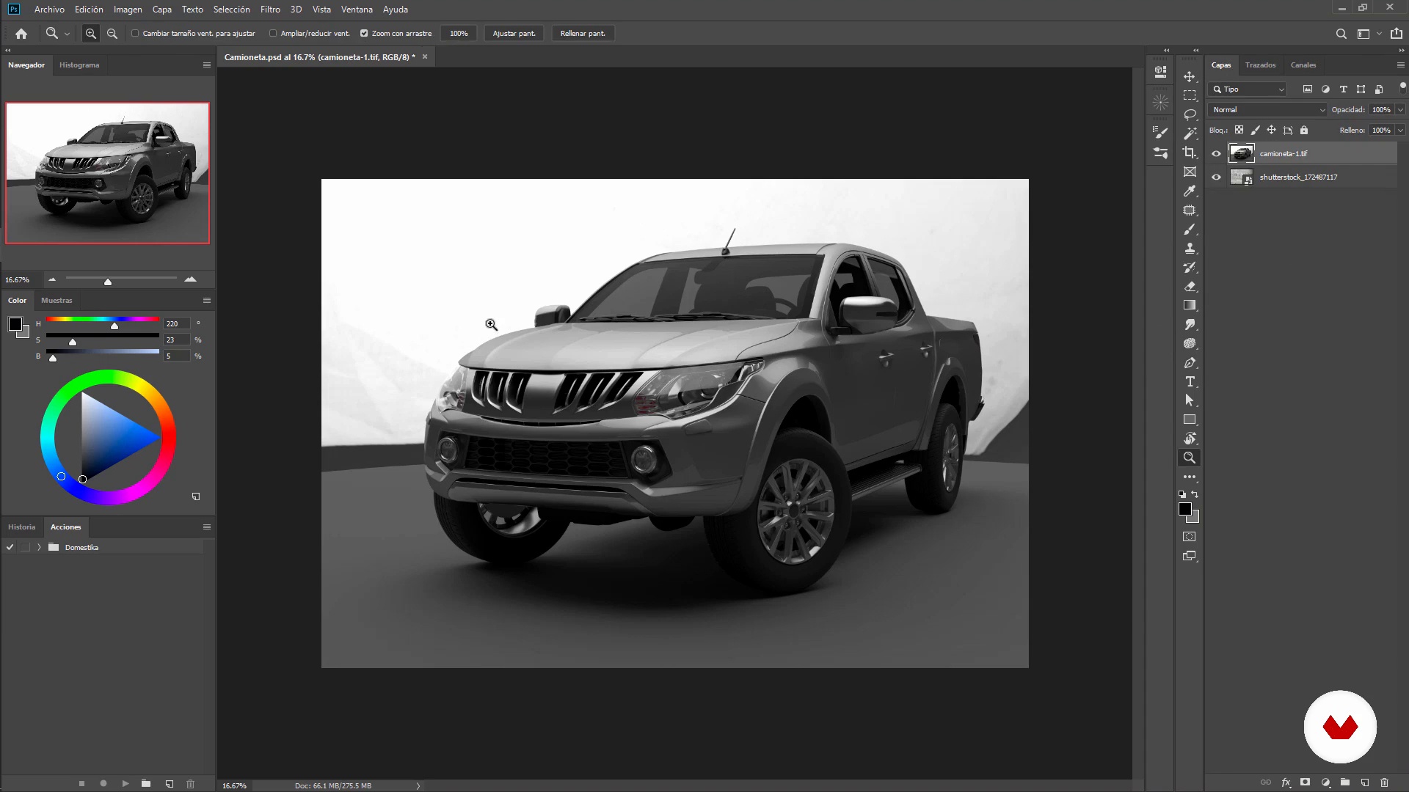The width and height of the screenshot is (1409, 792).
Task: Enable Ampliar/reducir vent. checkbox
Action: click(x=273, y=34)
